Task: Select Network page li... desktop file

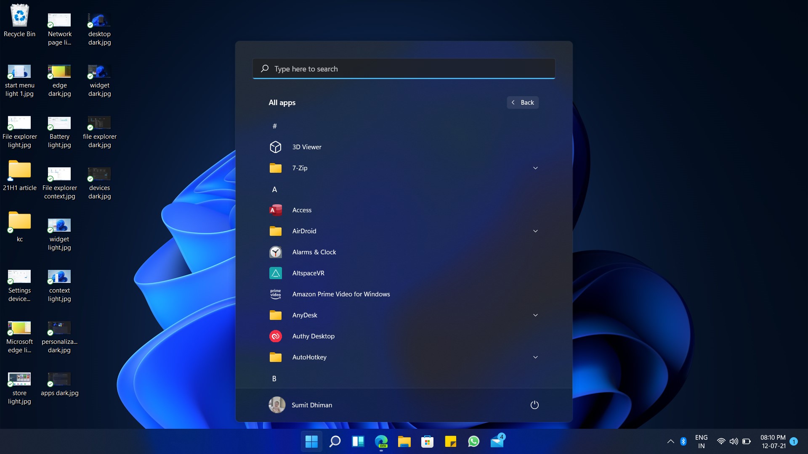Action: (59, 29)
